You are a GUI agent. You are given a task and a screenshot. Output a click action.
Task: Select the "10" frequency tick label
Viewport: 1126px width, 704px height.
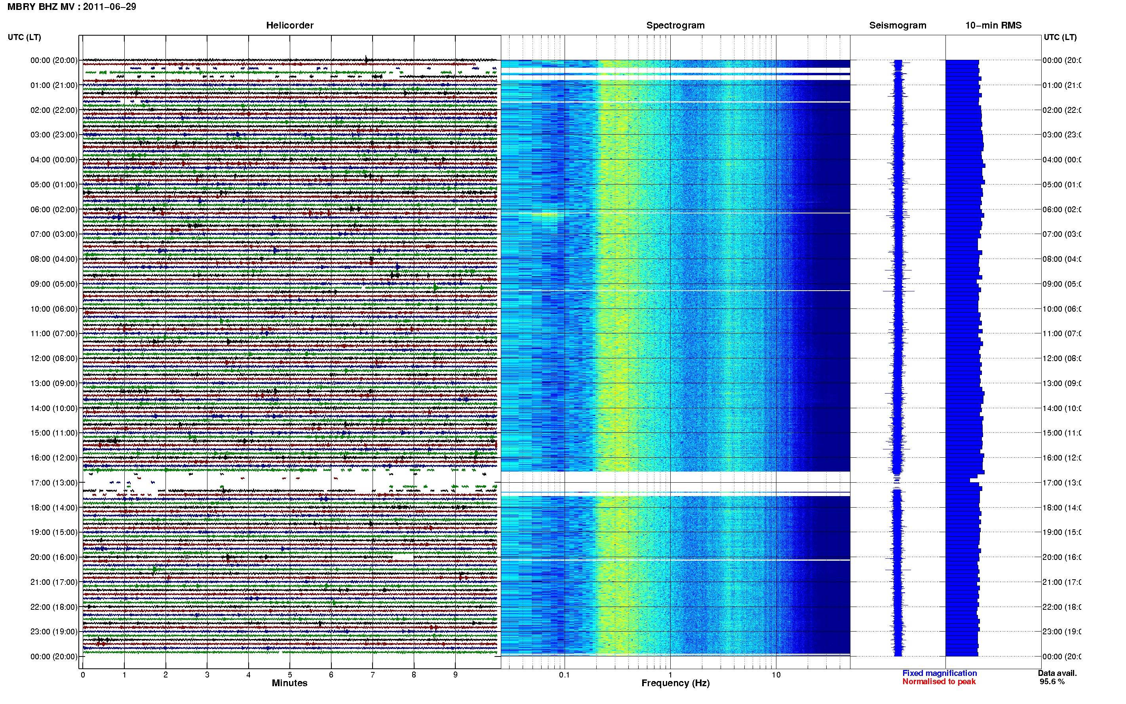tap(776, 675)
